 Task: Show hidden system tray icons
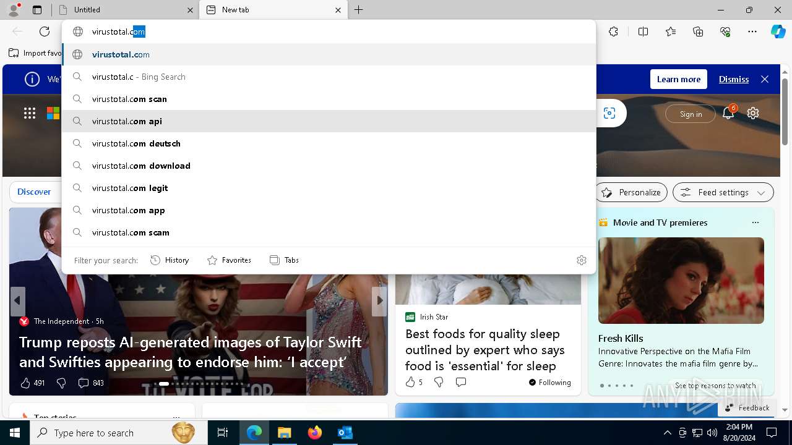tap(667, 433)
